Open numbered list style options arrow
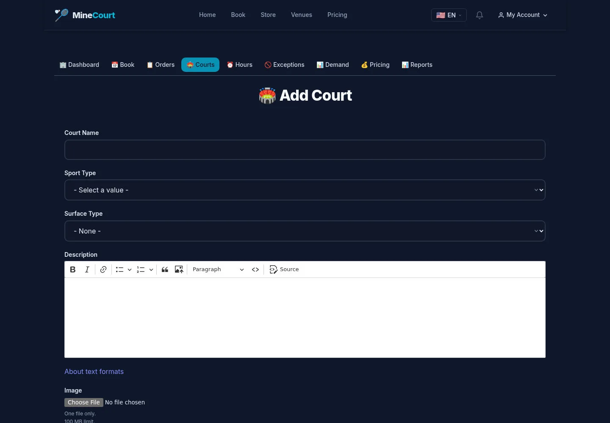 pyautogui.click(x=151, y=269)
